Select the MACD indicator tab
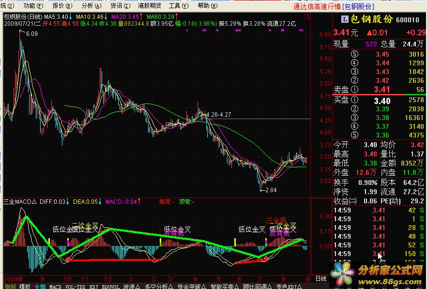427x289 pixels. (55, 286)
